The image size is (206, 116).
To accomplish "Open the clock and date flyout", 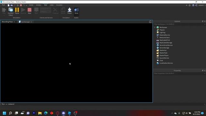I will pyautogui.click(x=197, y=113).
